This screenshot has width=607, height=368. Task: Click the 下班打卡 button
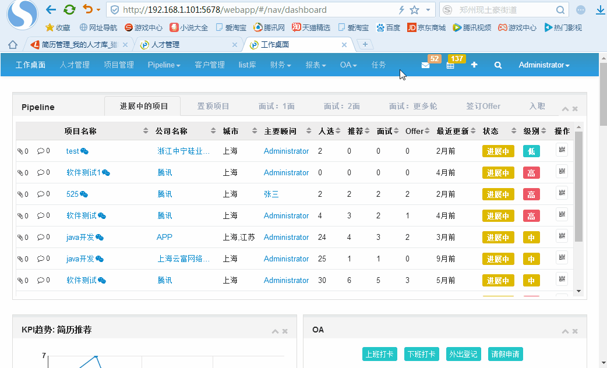(421, 354)
